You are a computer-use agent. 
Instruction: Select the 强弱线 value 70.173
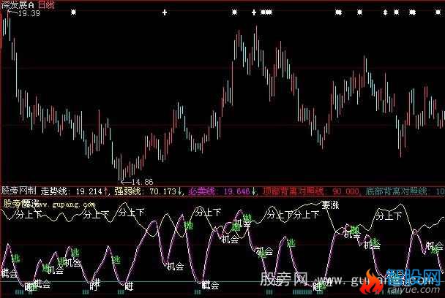tap(163, 191)
